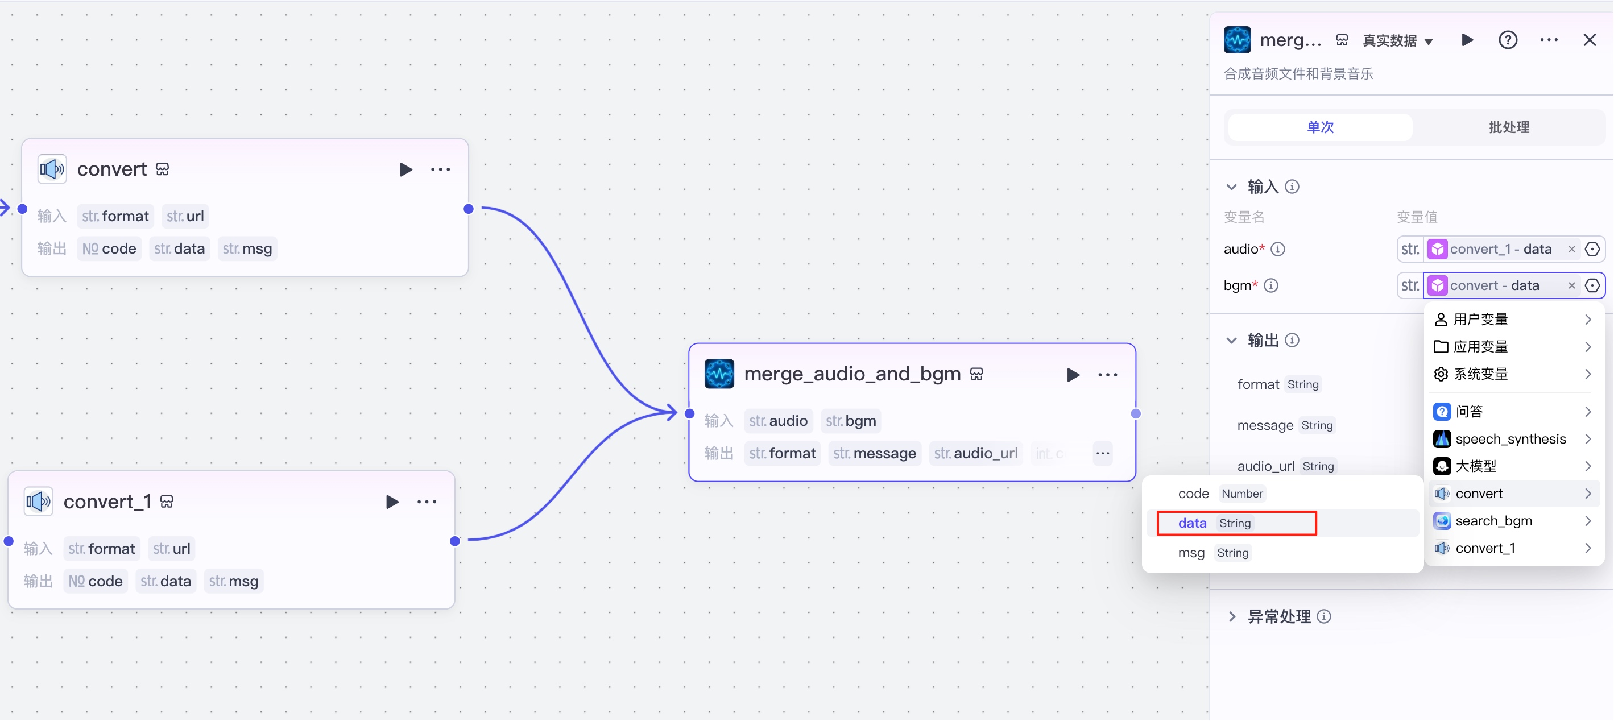
Task: Switch to the 批处理 tab
Action: coord(1508,127)
